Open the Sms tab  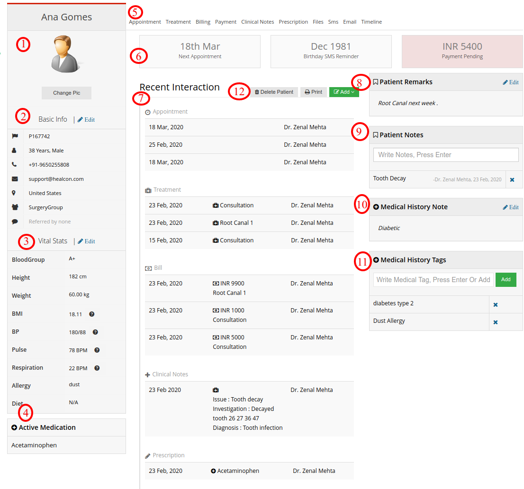pos(333,22)
